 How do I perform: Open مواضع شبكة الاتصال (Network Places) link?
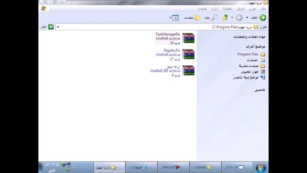tap(249, 77)
